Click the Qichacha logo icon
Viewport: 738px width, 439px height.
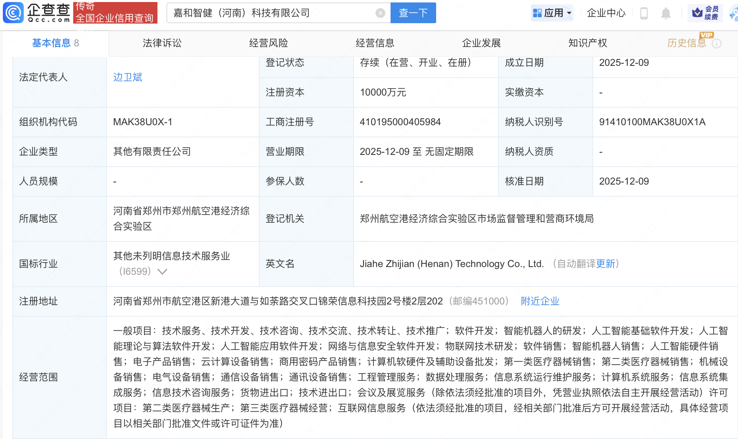tap(13, 13)
